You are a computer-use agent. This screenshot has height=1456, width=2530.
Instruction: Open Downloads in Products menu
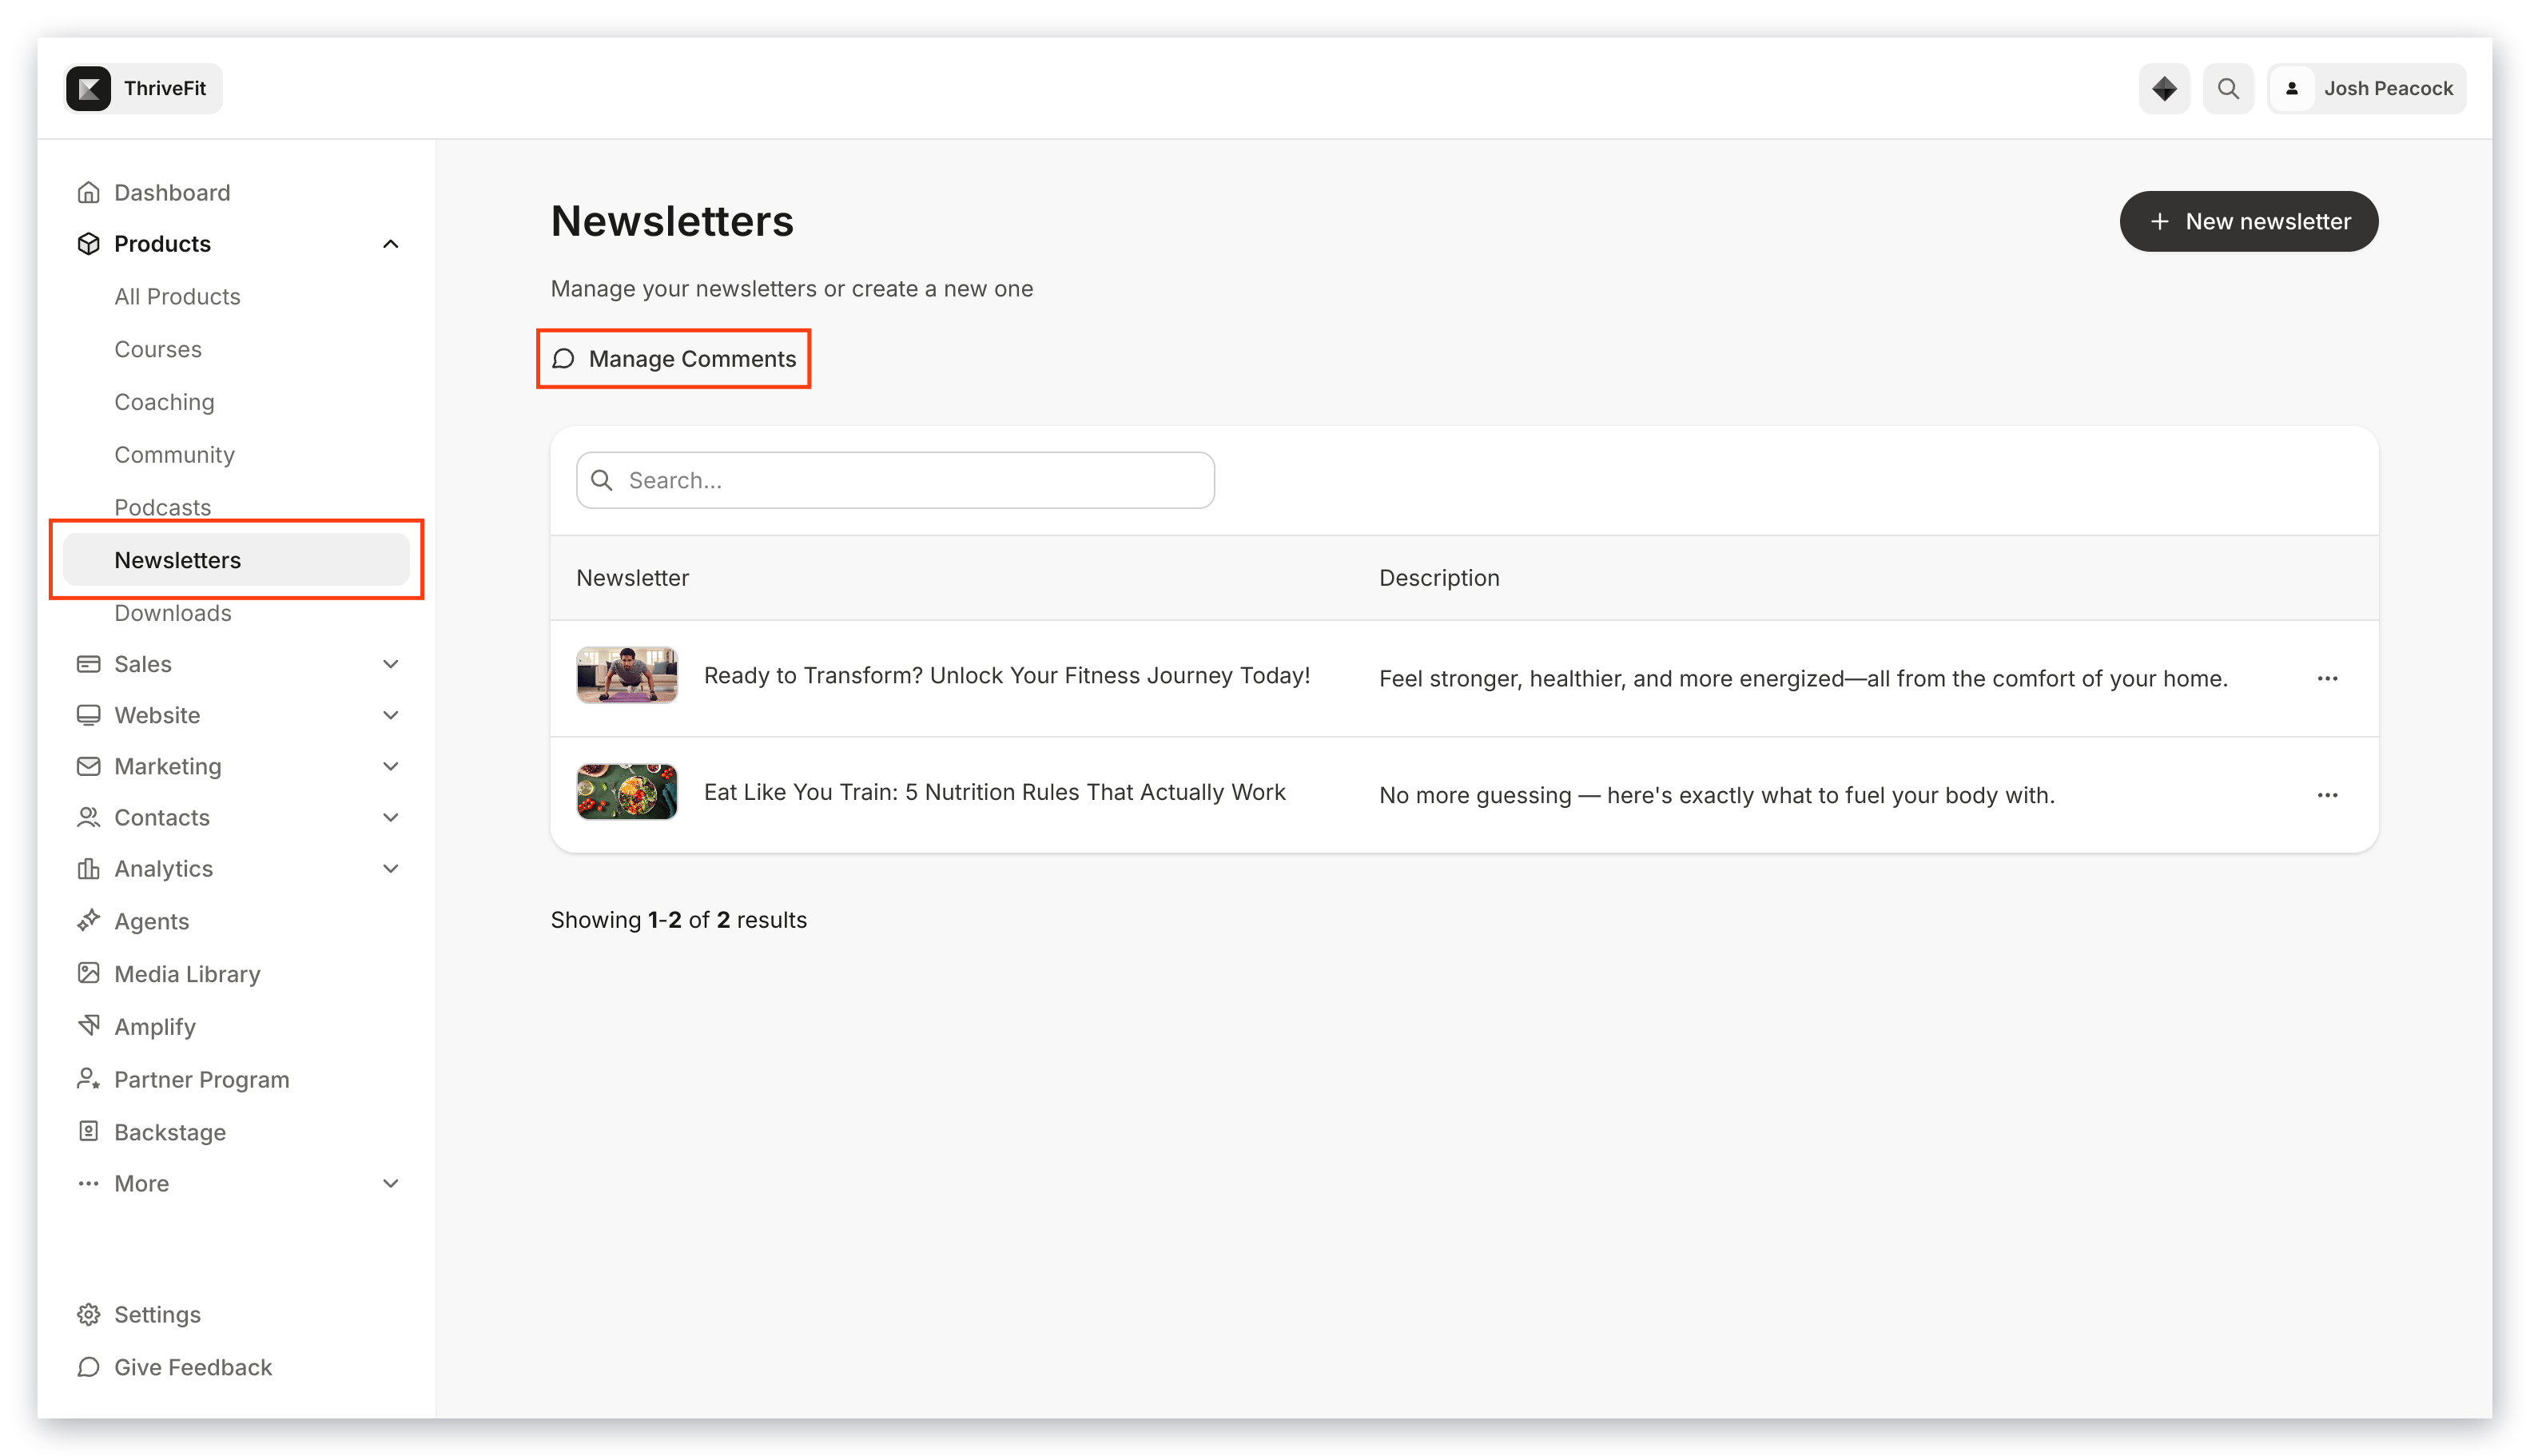tap(172, 613)
